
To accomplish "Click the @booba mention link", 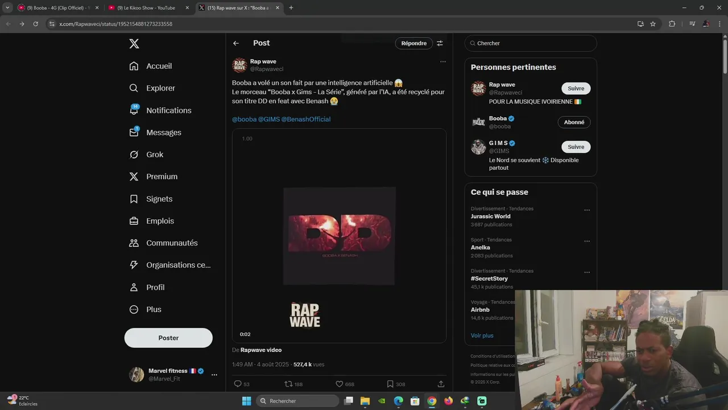I will (244, 119).
